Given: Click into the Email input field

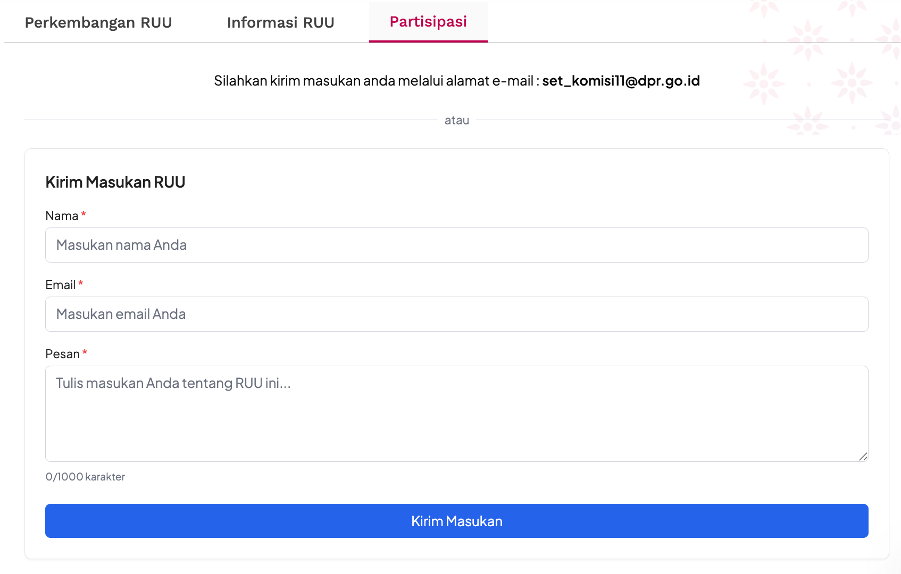Looking at the screenshot, I should [x=456, y=314].
